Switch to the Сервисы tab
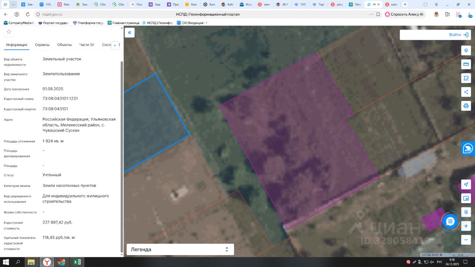Screen dimensions: 475x267 [x=42, y=45]
